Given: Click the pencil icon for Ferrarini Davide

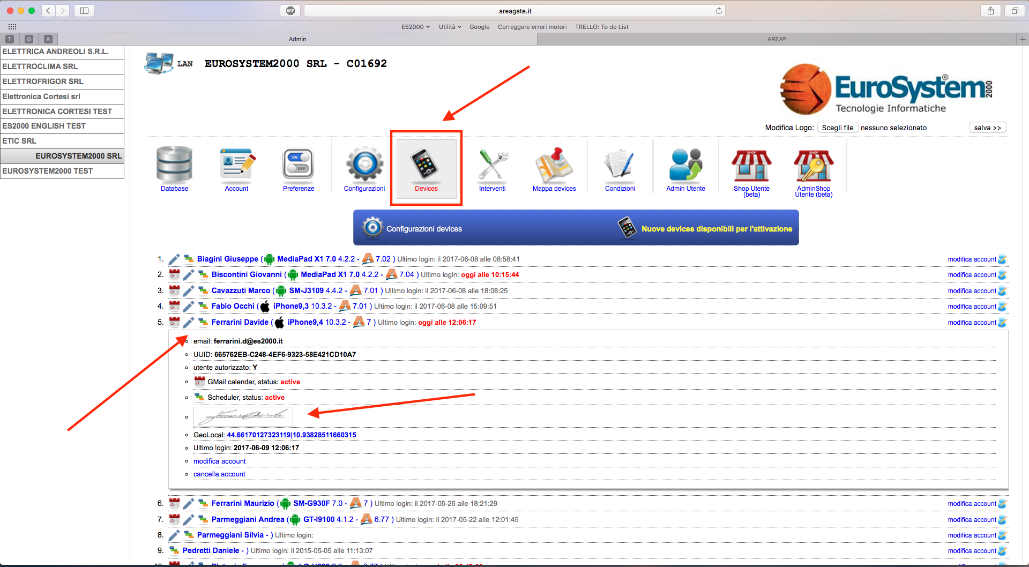Looking at the screenshot, I should click(189, 323).
